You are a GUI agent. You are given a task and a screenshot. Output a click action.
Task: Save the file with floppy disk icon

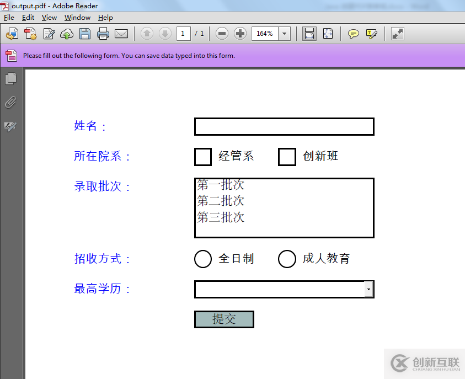[85, 34]
